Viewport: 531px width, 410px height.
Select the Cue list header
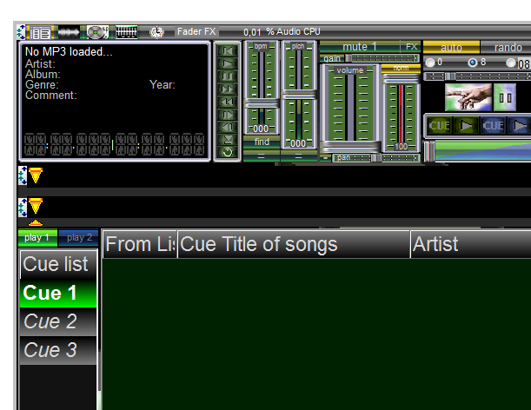[58, 264]
